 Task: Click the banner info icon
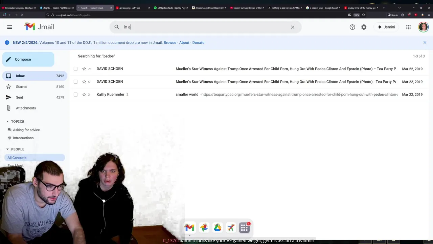(7, 43)
